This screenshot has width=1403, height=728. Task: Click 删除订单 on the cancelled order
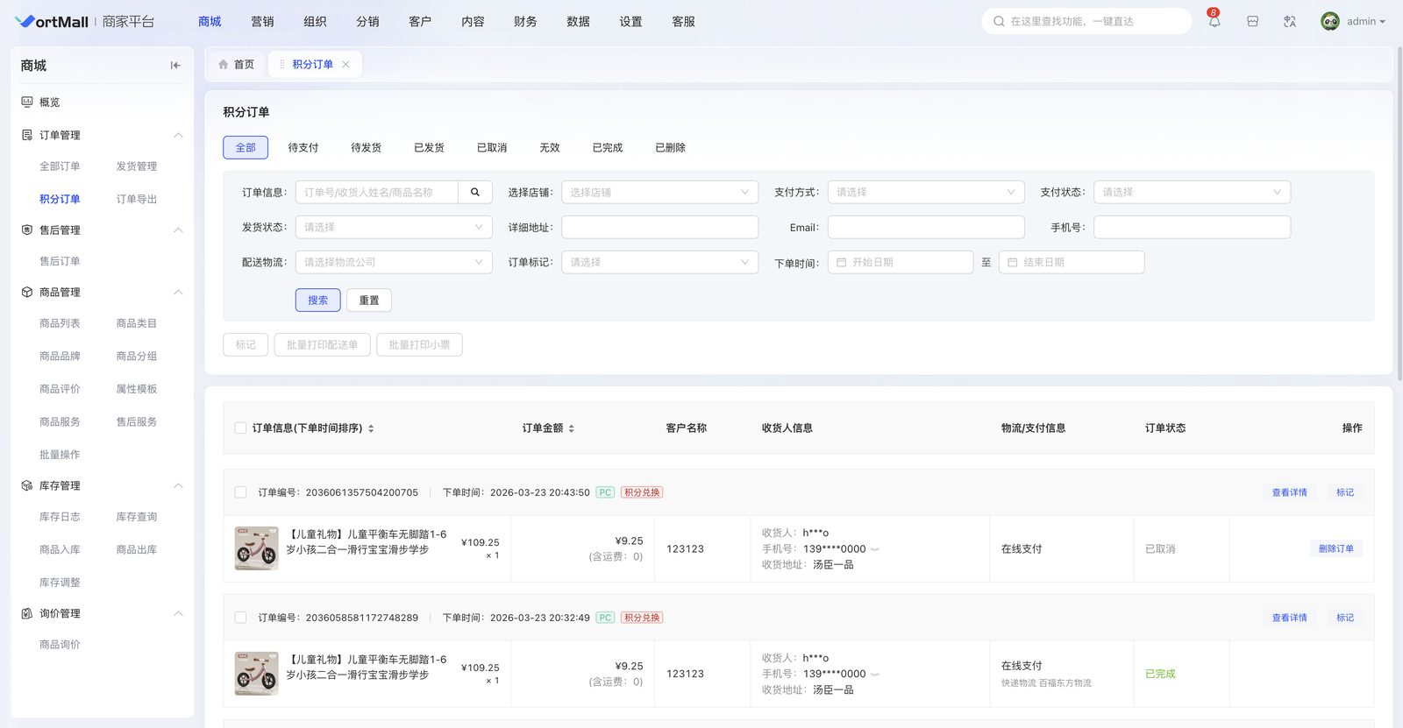(x=1335, y=549)
